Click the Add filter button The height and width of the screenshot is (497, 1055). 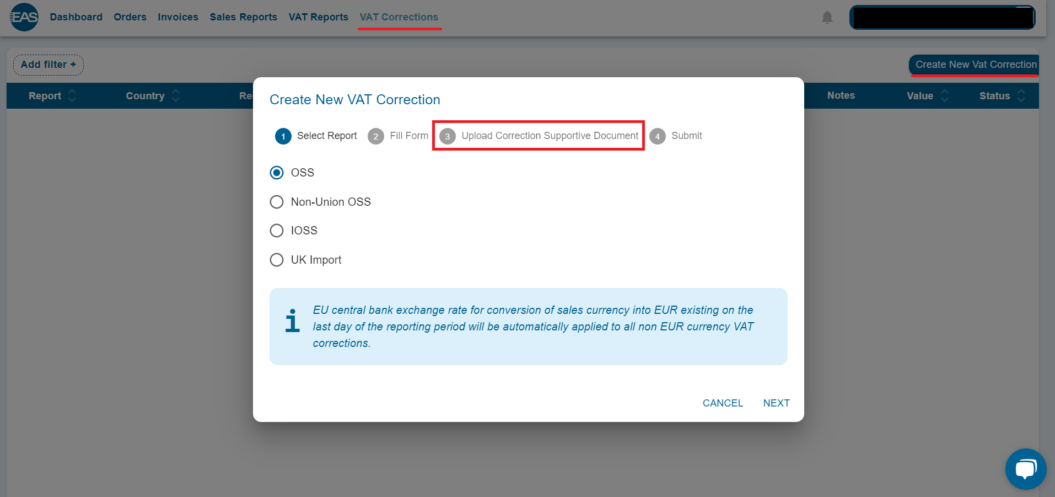click(49, 65)
